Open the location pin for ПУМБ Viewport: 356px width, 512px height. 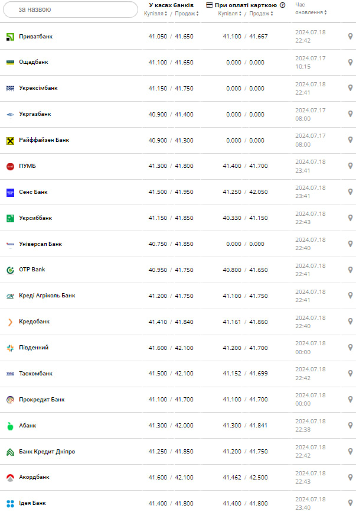pyautogui.click(x=350, y=166)
